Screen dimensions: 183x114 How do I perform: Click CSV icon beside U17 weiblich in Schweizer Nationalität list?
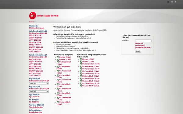coord(81,71)
